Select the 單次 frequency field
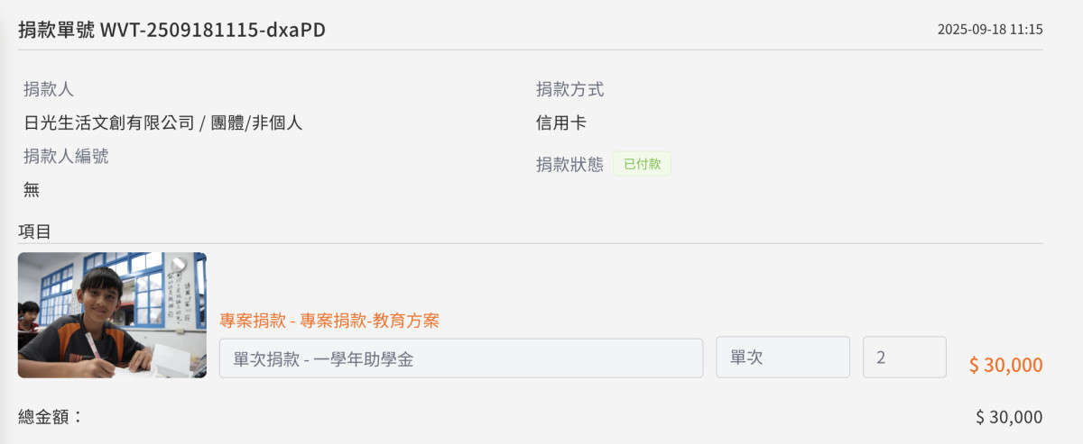1083x444 pixels. (782, 358)
